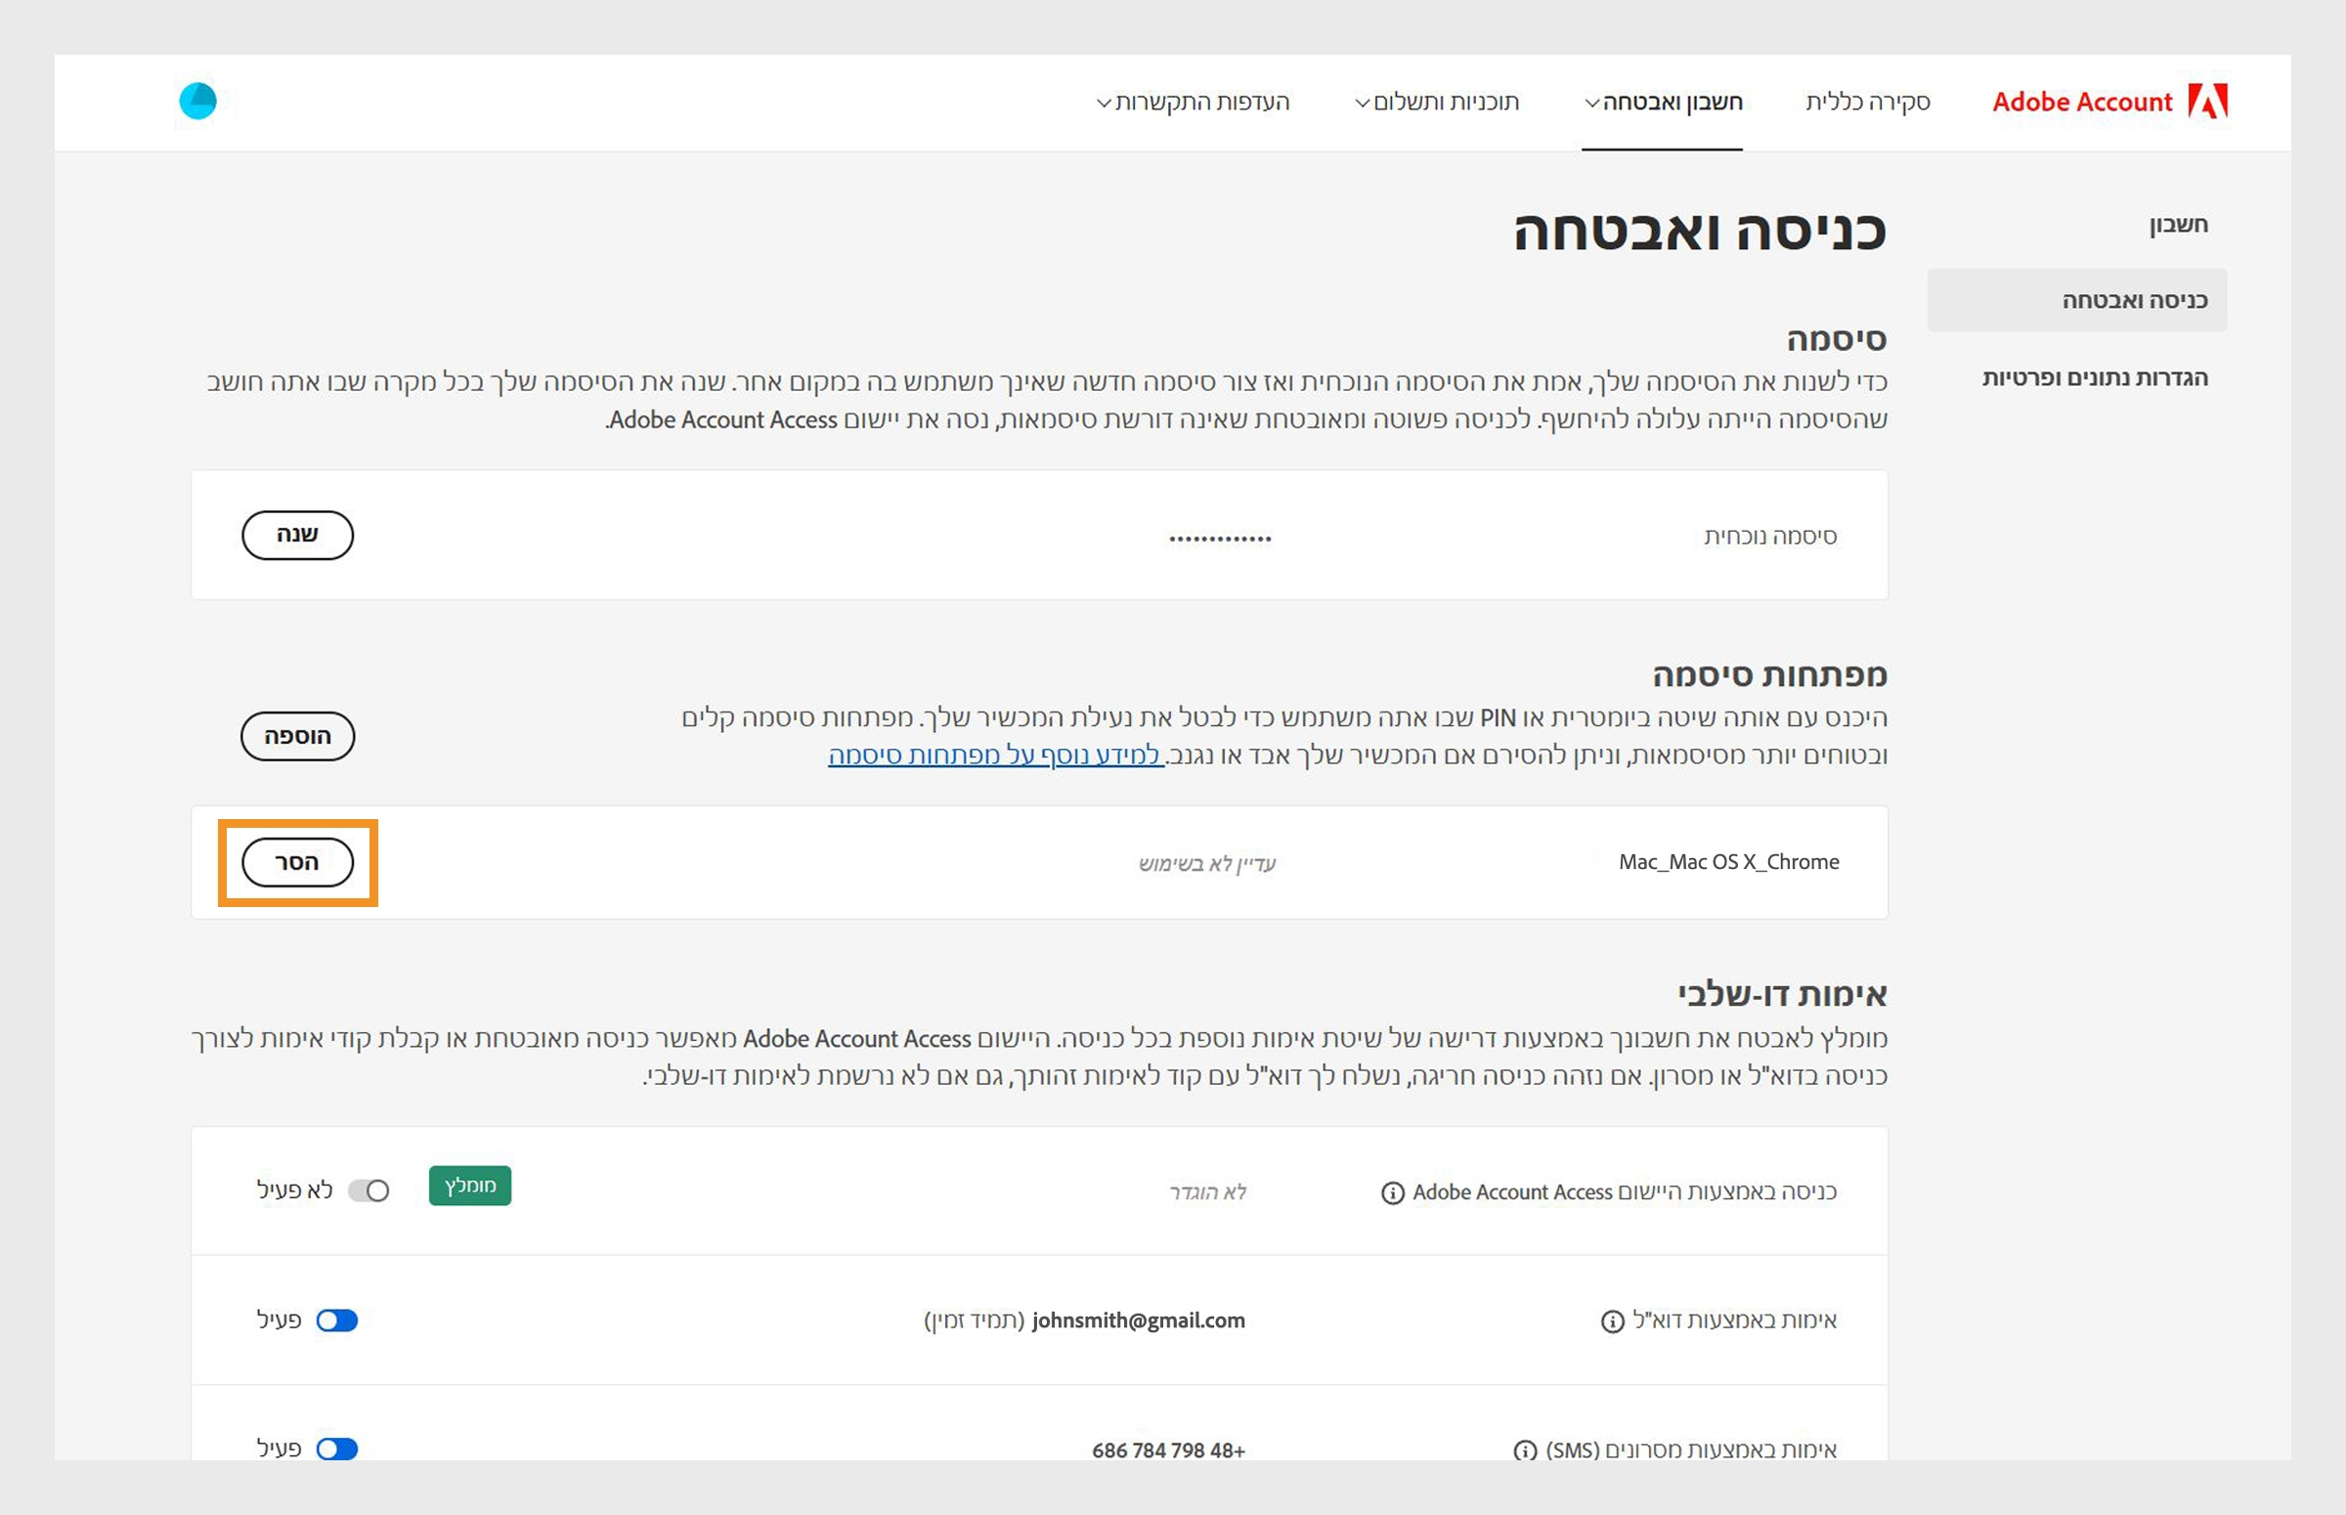Expand the תוכניות ותשלום dropdown menu
The width and height of the screenshot is (2346, 1515).
click(x=1437, y=103)
